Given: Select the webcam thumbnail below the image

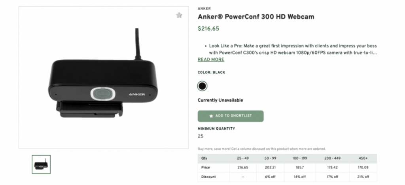Looking at the screenshot, I should 41,164.
